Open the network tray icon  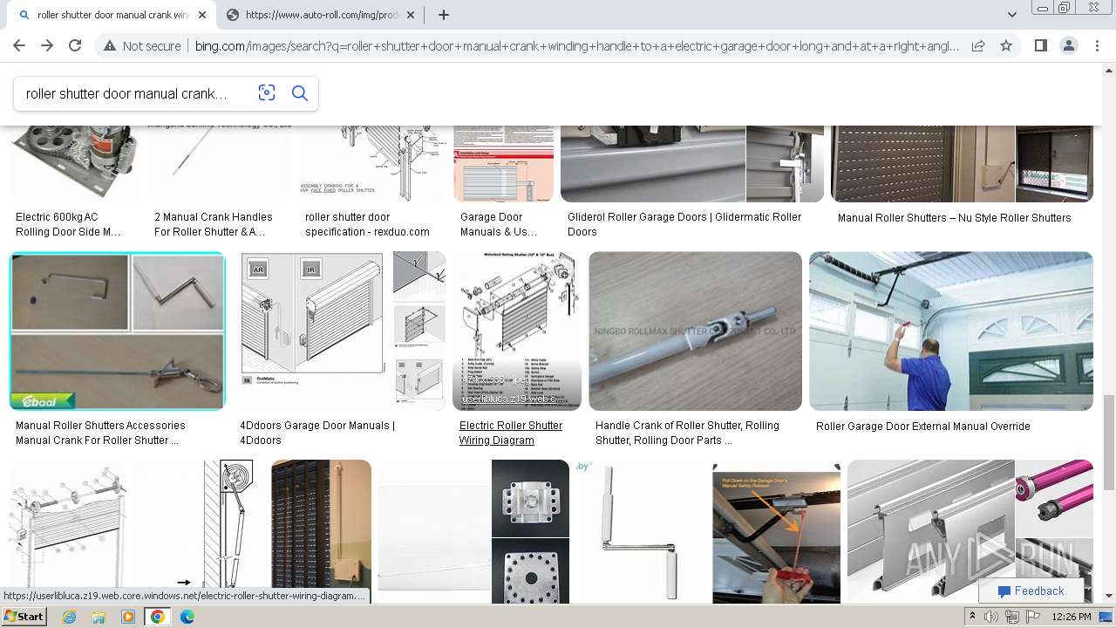1012,617
